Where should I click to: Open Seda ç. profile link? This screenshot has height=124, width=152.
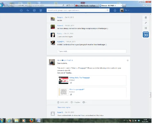tap(60, 33)
